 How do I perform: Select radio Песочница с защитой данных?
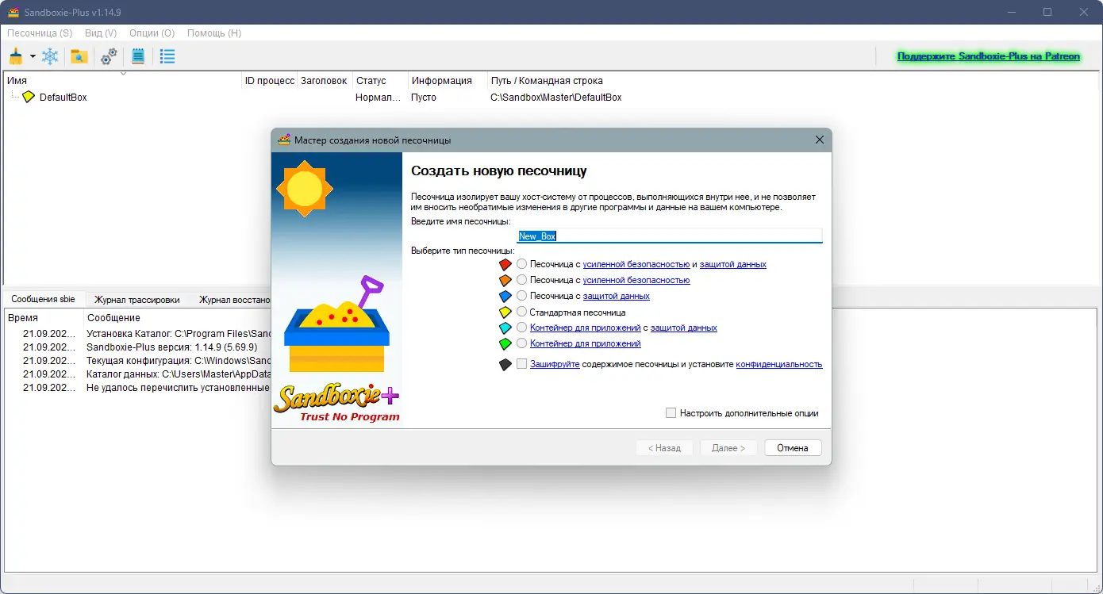[521, 295]
